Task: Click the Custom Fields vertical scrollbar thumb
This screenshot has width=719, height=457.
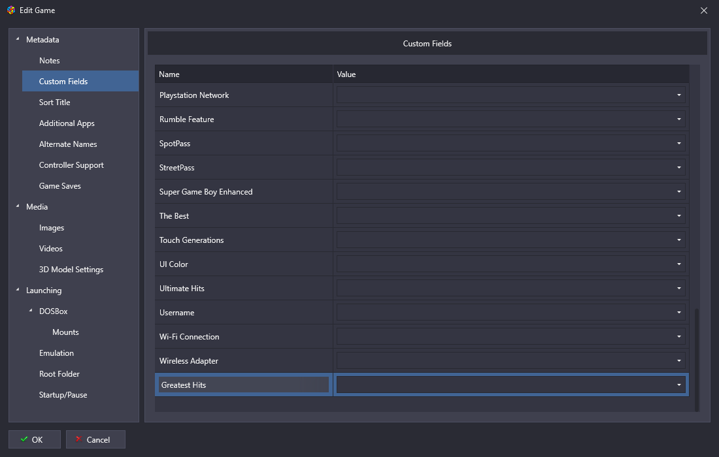Action: coord(697,360)
